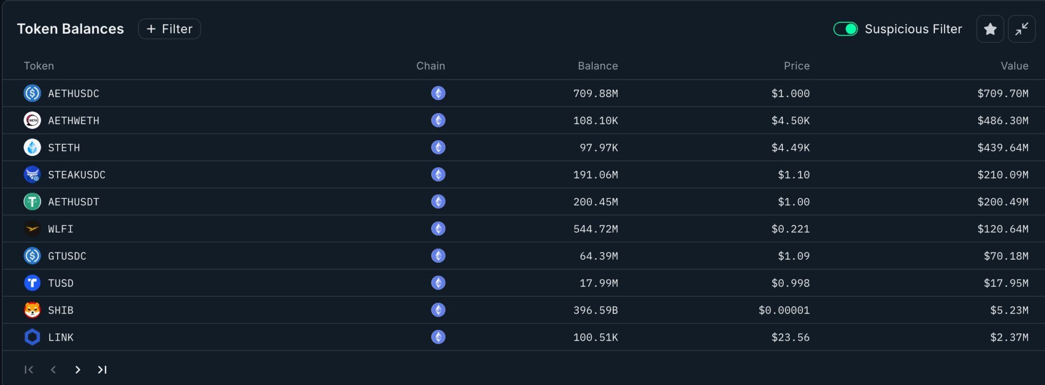Click the star favorite icon

pyautogui.click(x=990, y=29)
